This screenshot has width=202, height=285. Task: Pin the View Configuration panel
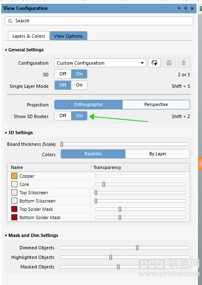(186, 8)
